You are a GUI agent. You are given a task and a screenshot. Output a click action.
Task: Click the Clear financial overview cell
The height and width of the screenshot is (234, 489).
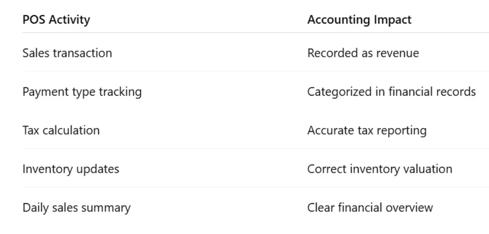[x=370, y=208]
